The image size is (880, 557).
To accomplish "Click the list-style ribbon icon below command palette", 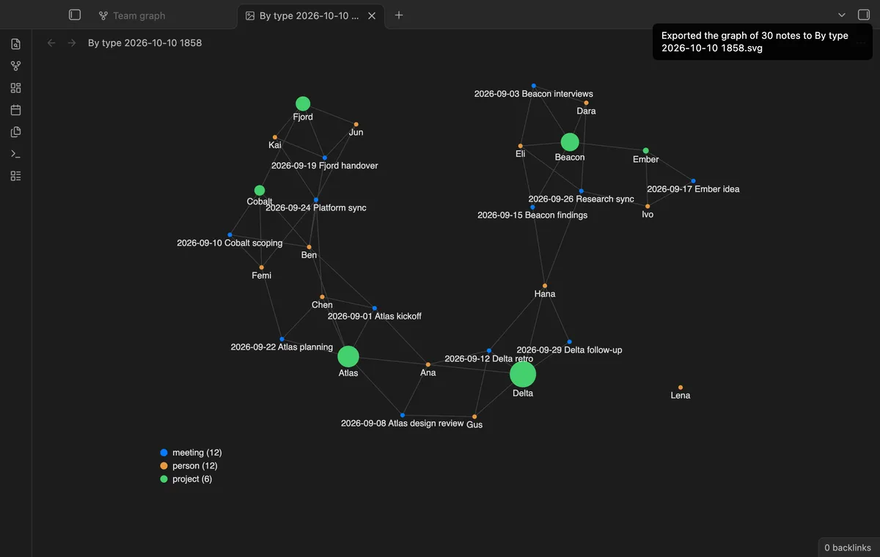I will point(16,176).
